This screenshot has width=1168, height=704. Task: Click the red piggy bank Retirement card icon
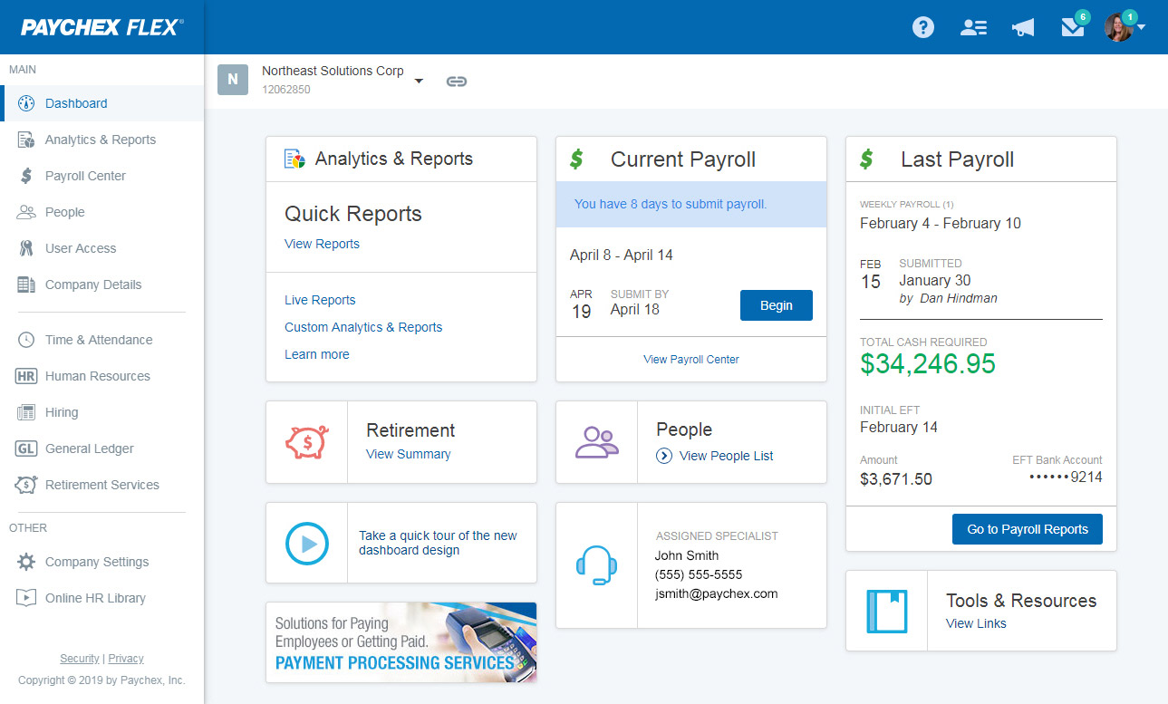tap(307, 442)
